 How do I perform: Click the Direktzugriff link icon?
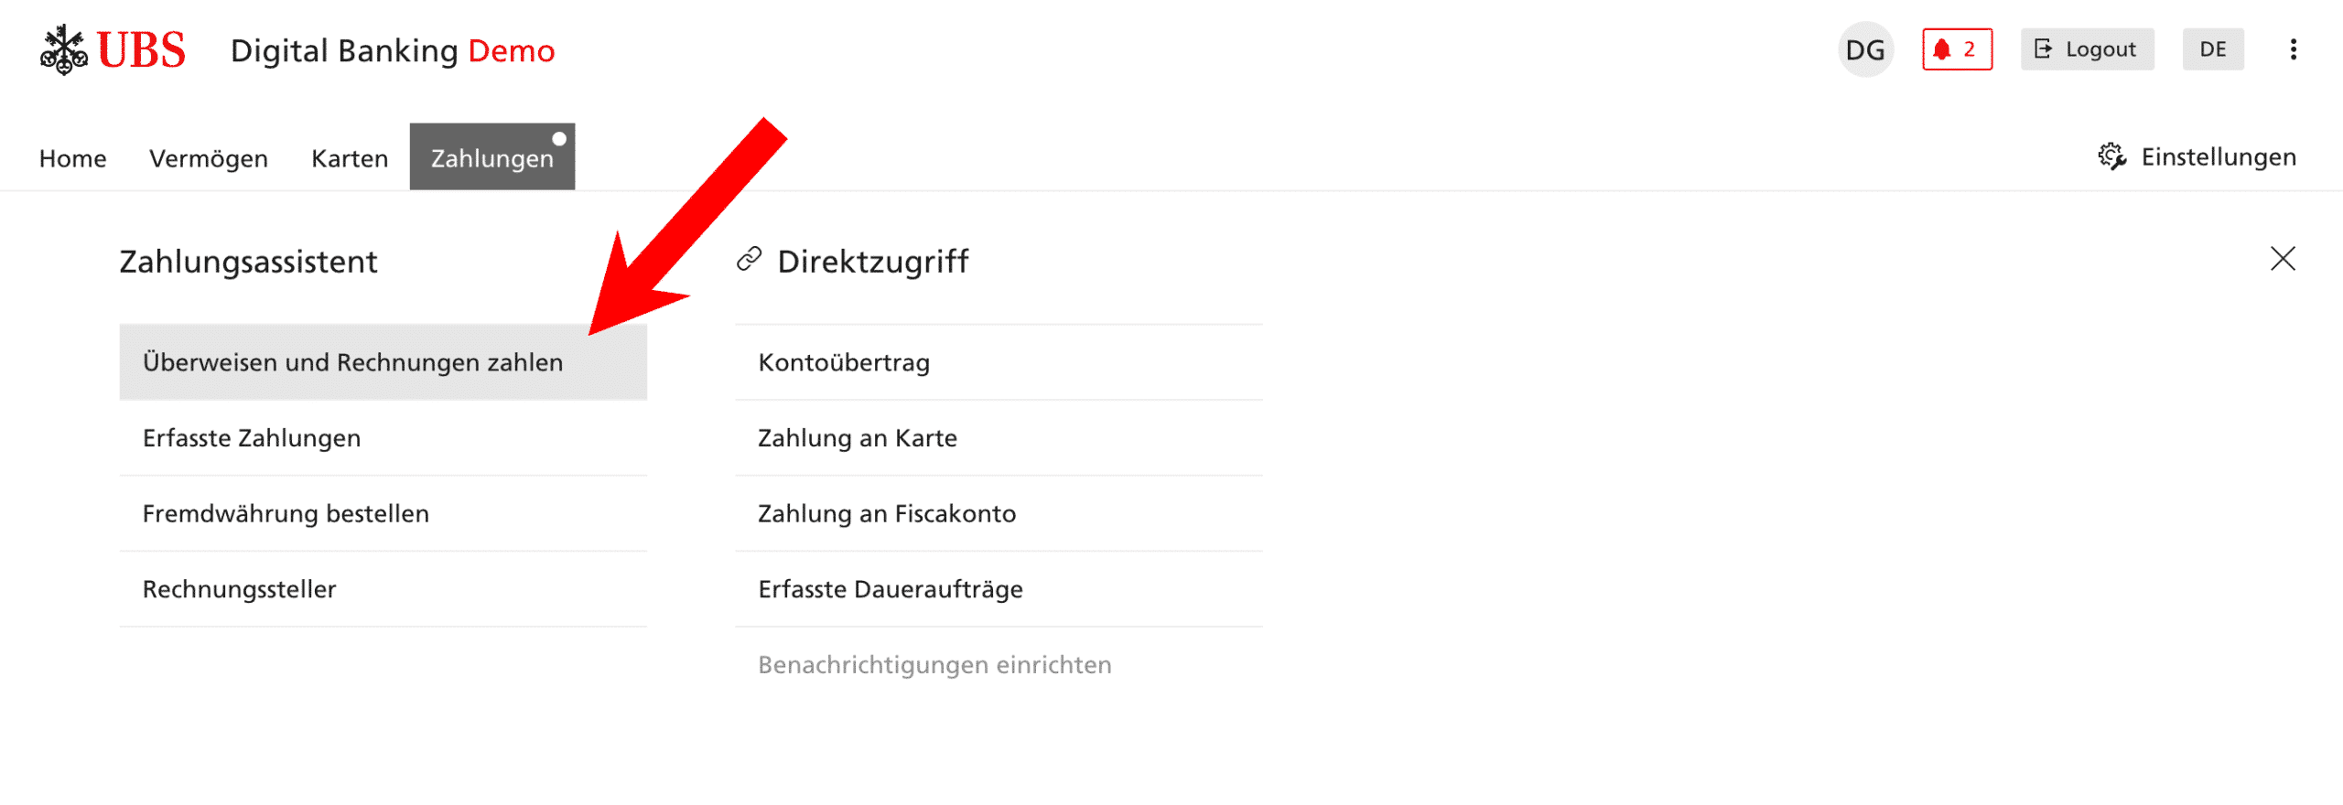pos(750,260)
